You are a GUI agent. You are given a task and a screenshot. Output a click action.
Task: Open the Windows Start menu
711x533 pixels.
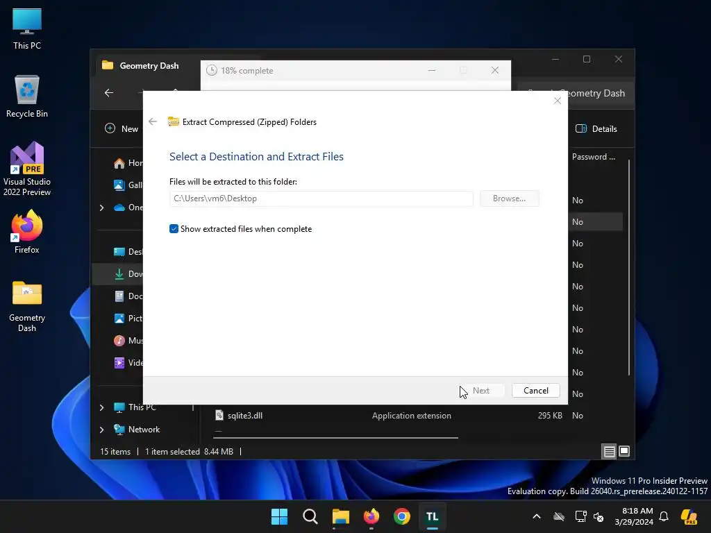coord(279,516)
